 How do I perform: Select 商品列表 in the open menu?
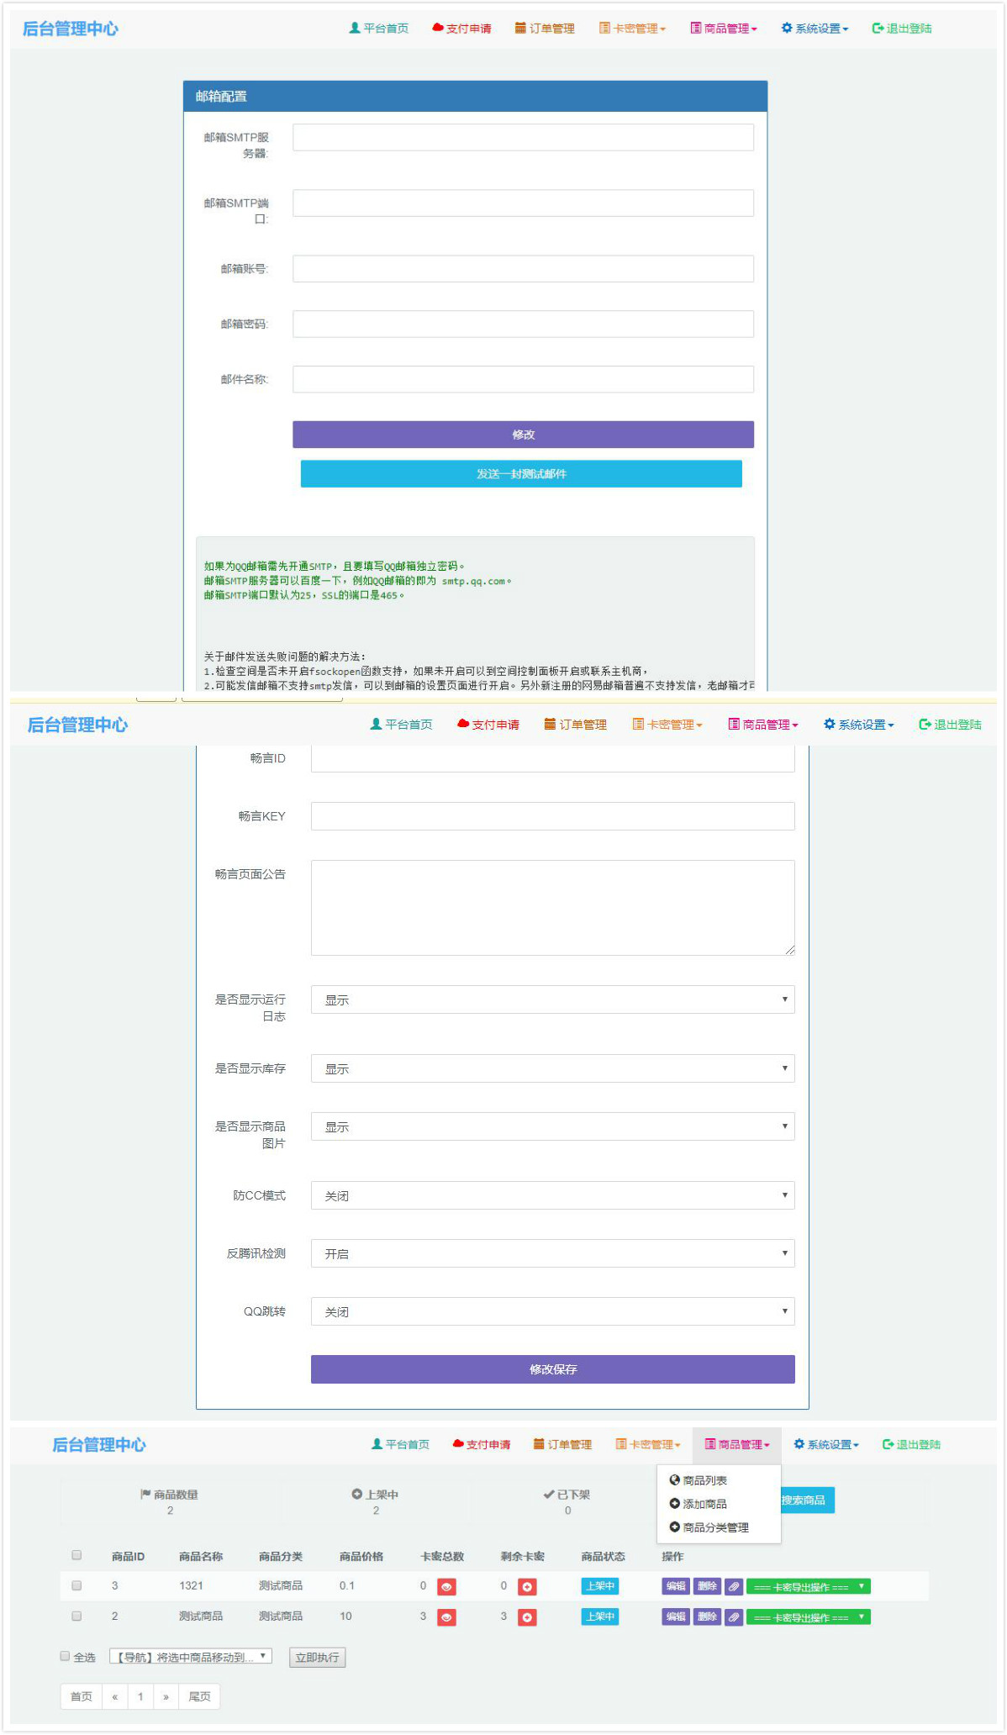point(699,1480)
